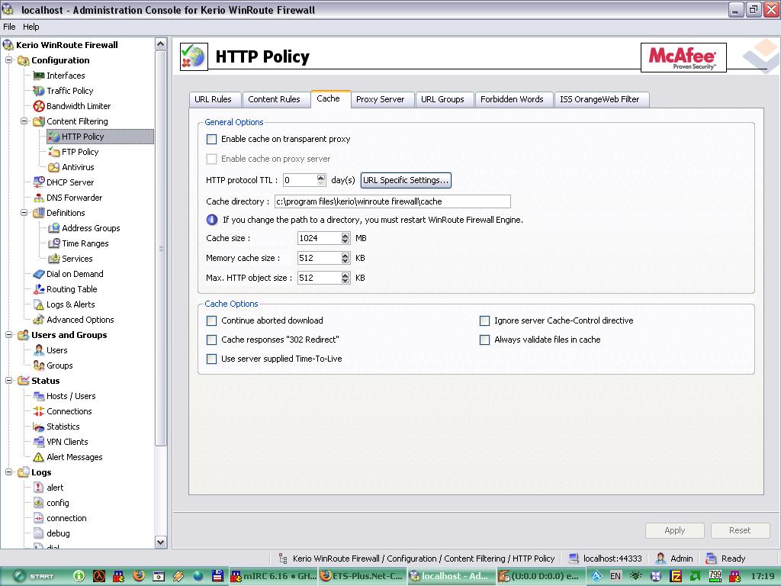Open the Help menu
This screenshot has height=586, width=781.
pyautogui.click(x=31, y=27)
